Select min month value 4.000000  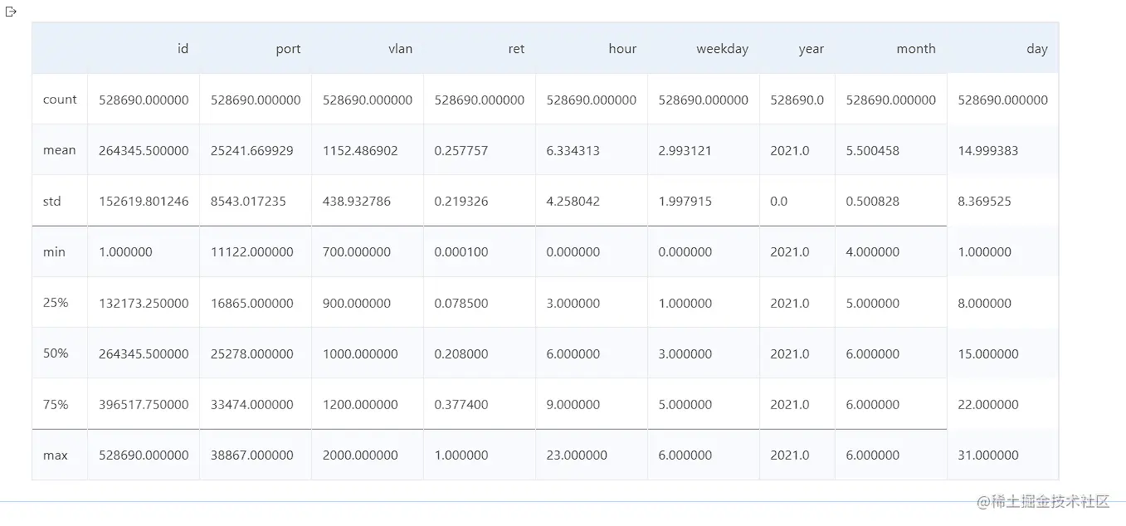[x=873, y=252]
